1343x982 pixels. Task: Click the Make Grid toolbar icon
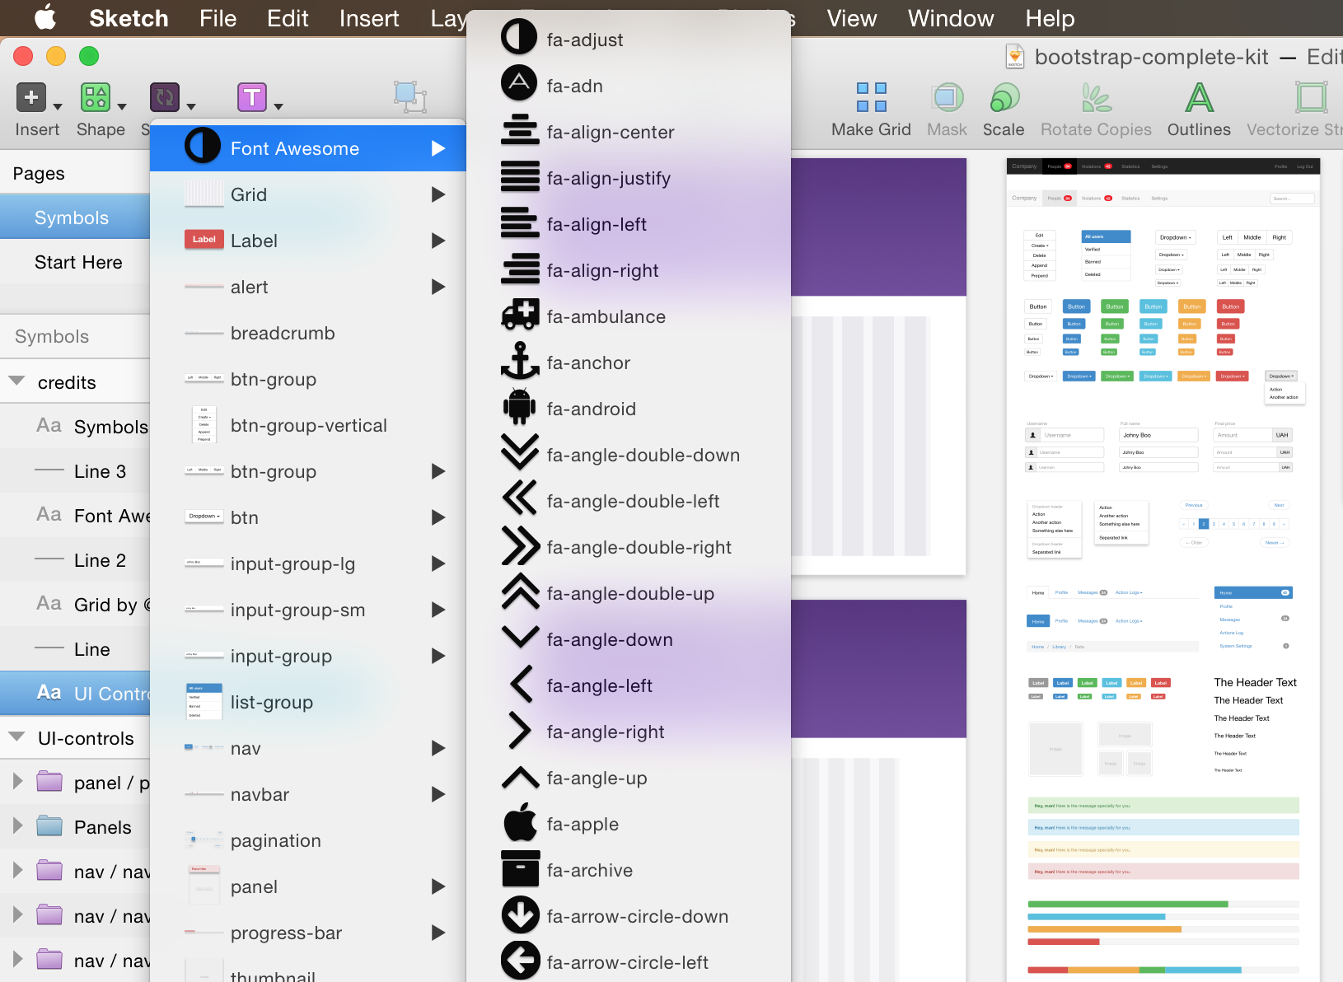pos(872,97)
